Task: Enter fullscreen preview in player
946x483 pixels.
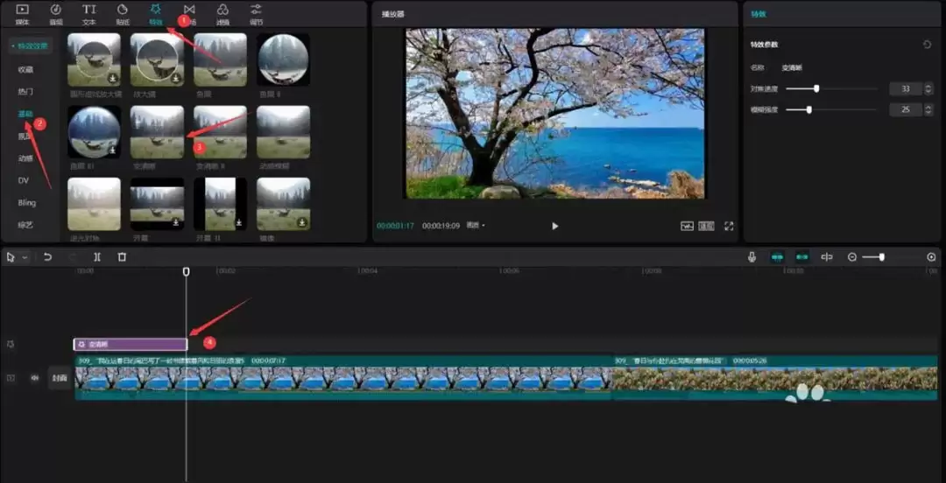Action: click(x=729, y=226)
